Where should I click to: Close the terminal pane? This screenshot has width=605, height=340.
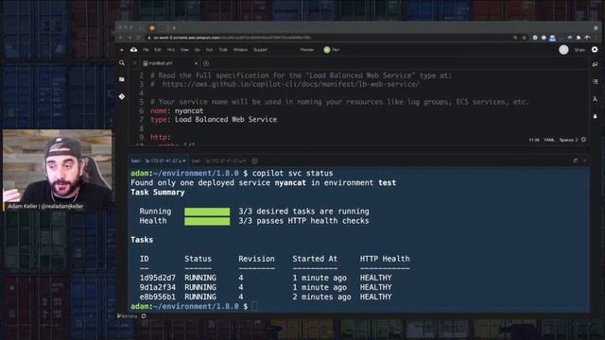pos(585,161)
